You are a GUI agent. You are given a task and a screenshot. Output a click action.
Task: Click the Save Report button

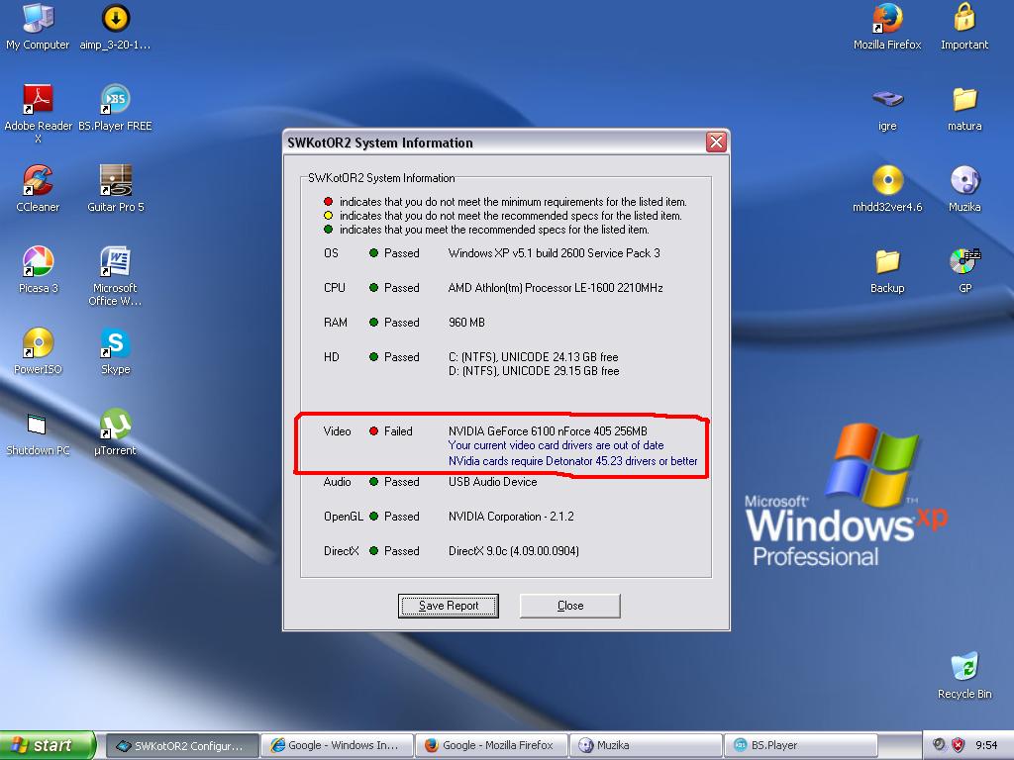[x=449, y=606]
